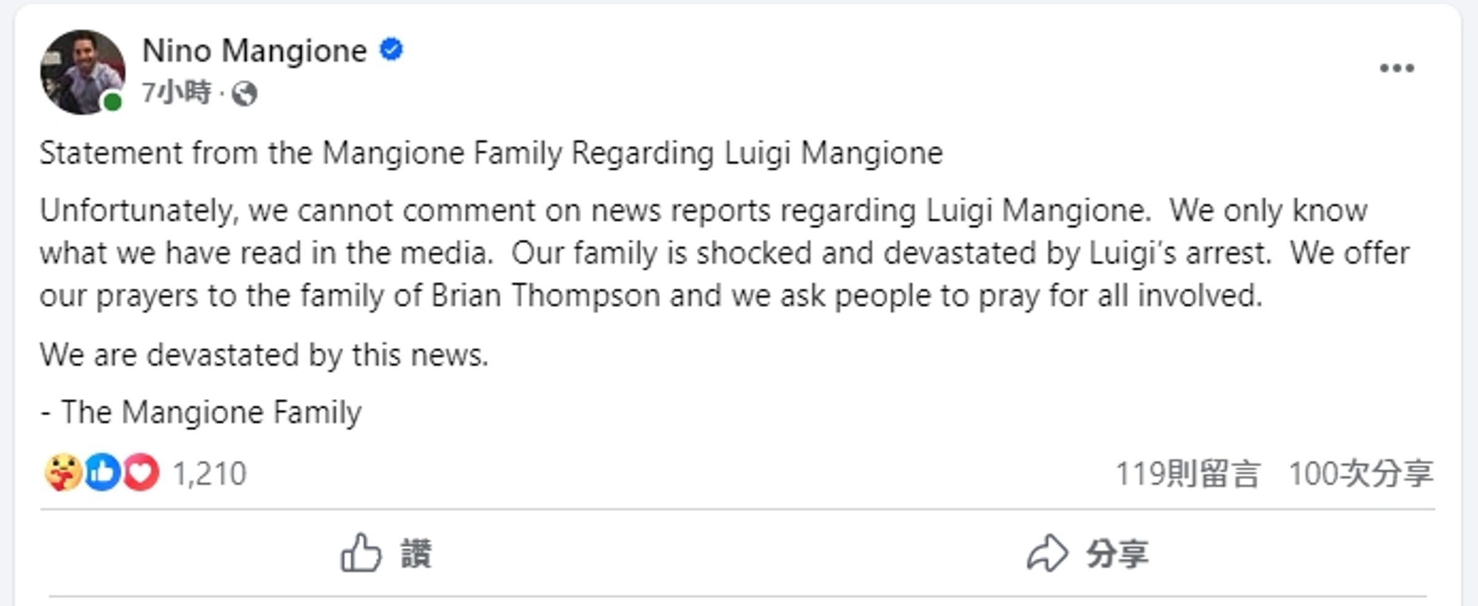
Task: Click the blue thumbs-up reaction icon
Action: 102,472
